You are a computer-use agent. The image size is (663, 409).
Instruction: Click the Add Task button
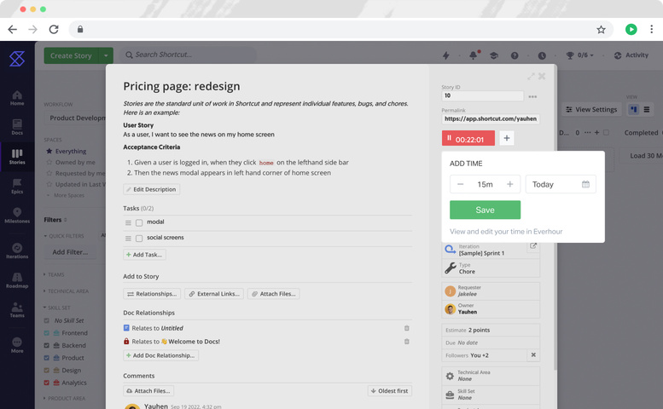click(144, 255)
